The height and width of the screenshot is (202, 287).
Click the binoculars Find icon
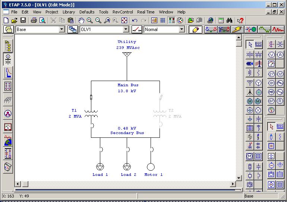[x=229, y=20]
